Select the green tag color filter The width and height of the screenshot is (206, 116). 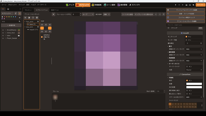tap(11, 17)
